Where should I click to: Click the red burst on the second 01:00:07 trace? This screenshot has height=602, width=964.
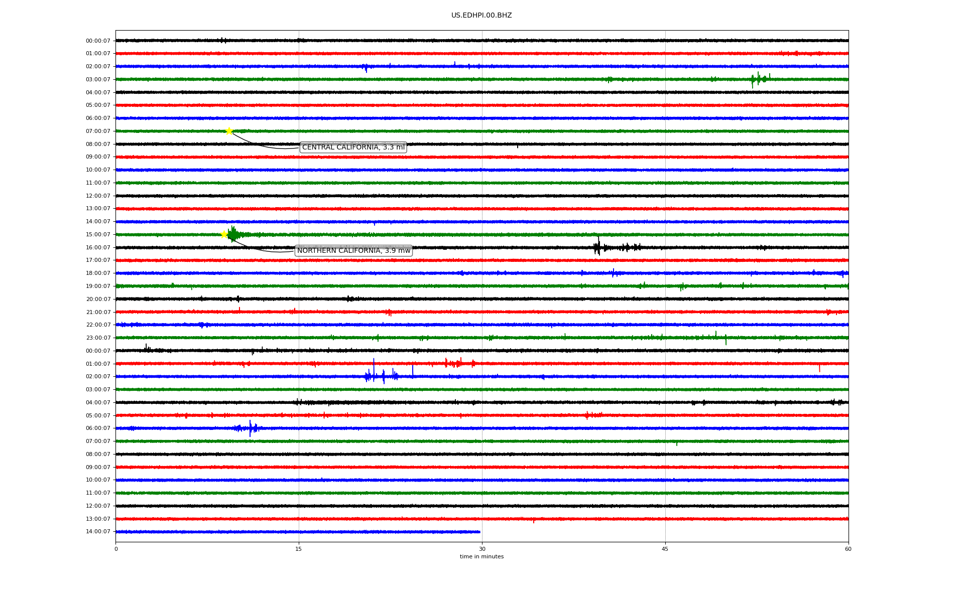coord(457,363)
